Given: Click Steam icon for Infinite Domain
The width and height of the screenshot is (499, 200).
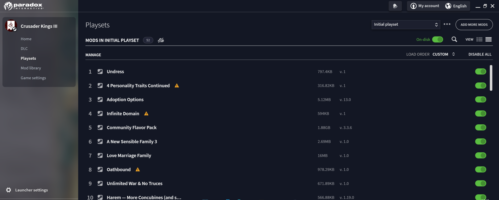Looking at the screenshot, I should (x=100, y=113).
